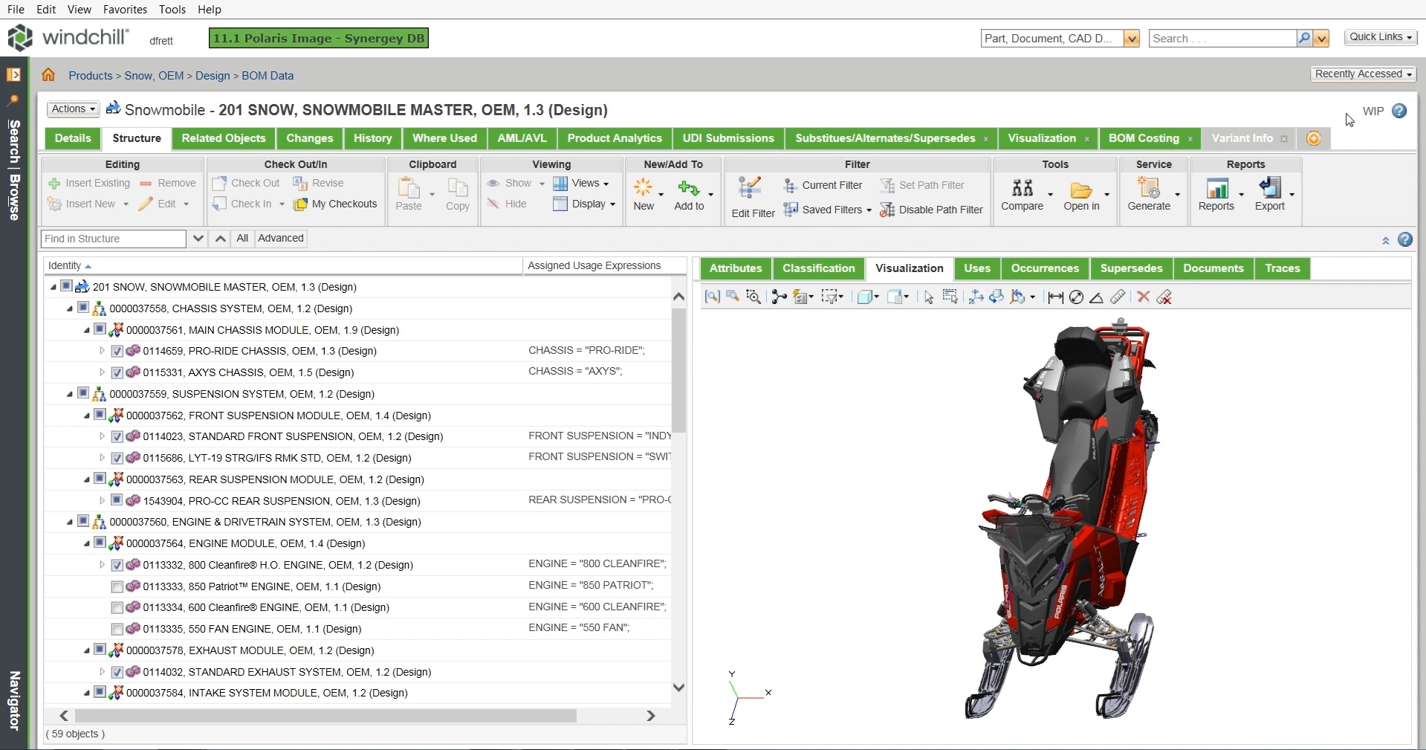Click the All button beside Find in Structure
Image resolution: width=1426 pixels, height=750 pixels.
(x=242, y=239)
